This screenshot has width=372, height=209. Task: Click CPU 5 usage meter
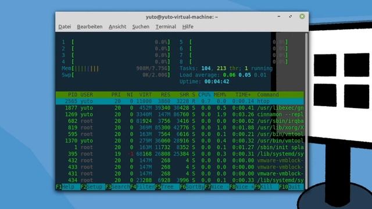(234, 42)
